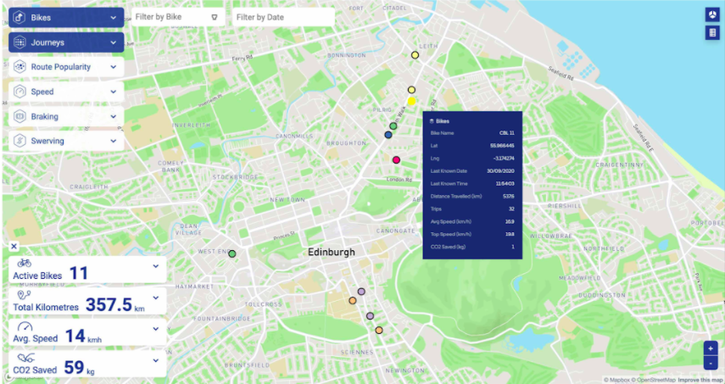The height and width of the screenshot is (384, 725).
Task: Click the filter funnel icon
Action: (x=215, y=17)
